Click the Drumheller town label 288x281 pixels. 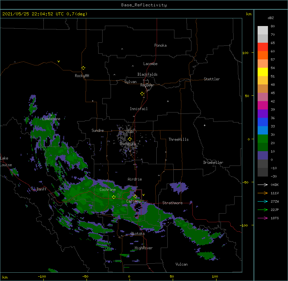coord(213,163)
